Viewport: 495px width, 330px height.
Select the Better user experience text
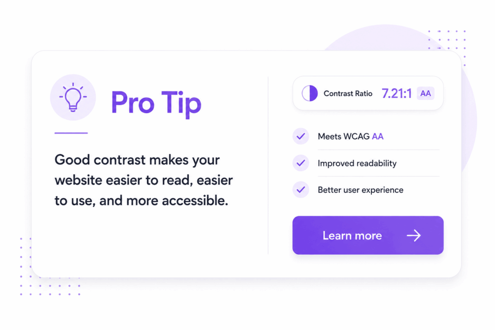pyautogui.click(x=361, y=190)
